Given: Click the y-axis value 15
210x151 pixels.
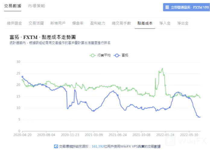Looking at the screenshot, I should point(18,96).
